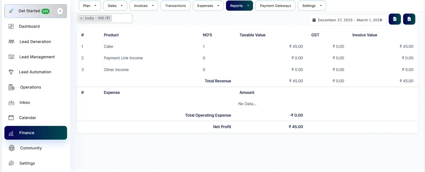Click the Lead Generation people icon
Viewport: 425px width, 172px height.
click(x=11, y=42)
